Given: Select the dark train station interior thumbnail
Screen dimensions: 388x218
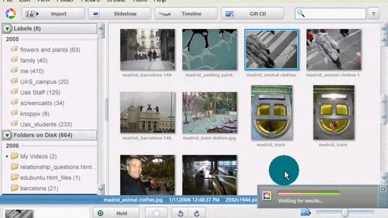Looking at the screenshot, I should pos(210,175).
